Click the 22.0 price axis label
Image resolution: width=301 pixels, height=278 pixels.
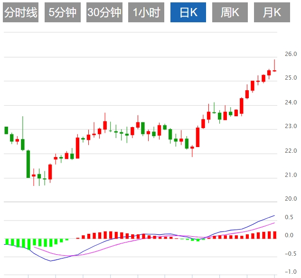coord(291,151)
